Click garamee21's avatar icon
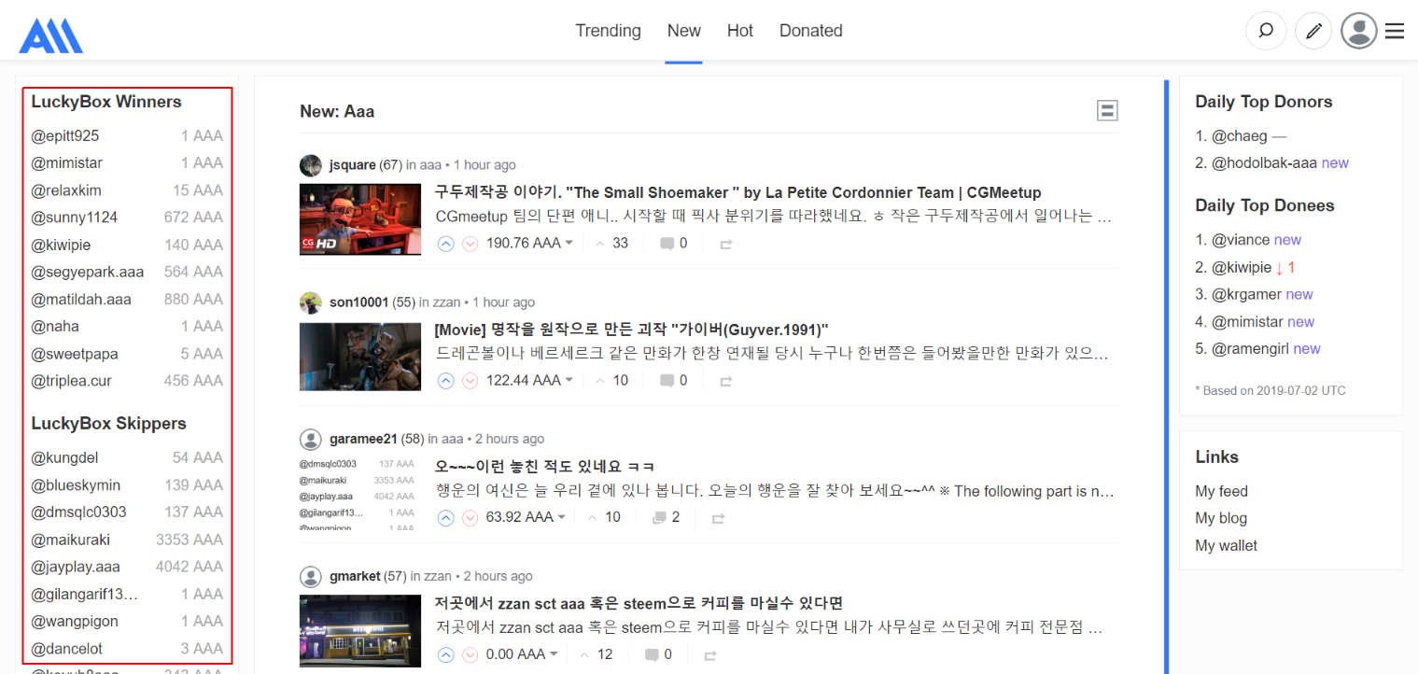This screenshot has height=674, width=1418. 311,439
